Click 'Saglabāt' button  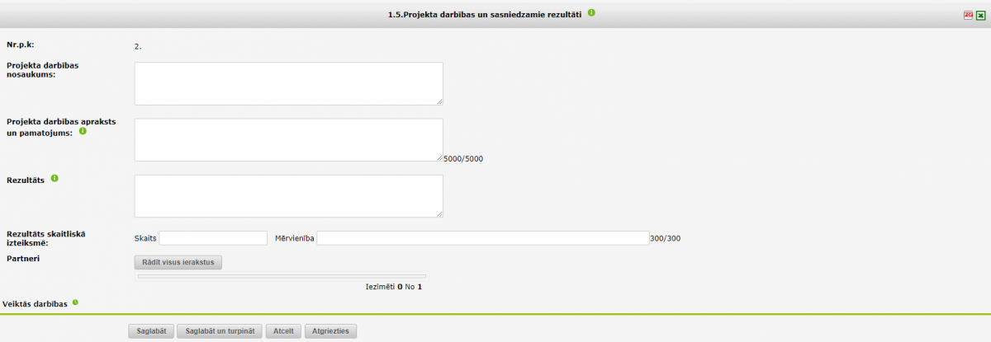(x=151, y=331)
